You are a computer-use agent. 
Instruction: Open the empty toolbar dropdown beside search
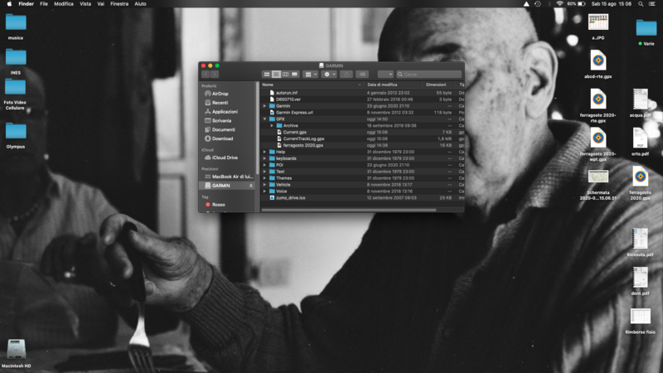pos(385,75)
